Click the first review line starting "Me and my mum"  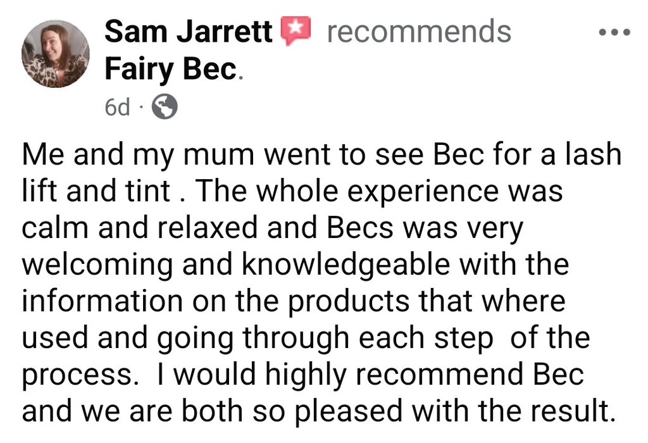pyautogui.click(x=321, y=156)
